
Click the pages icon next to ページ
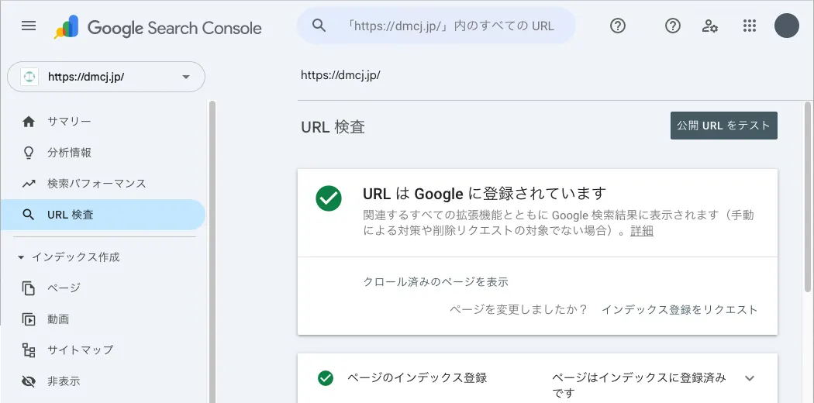29,288
